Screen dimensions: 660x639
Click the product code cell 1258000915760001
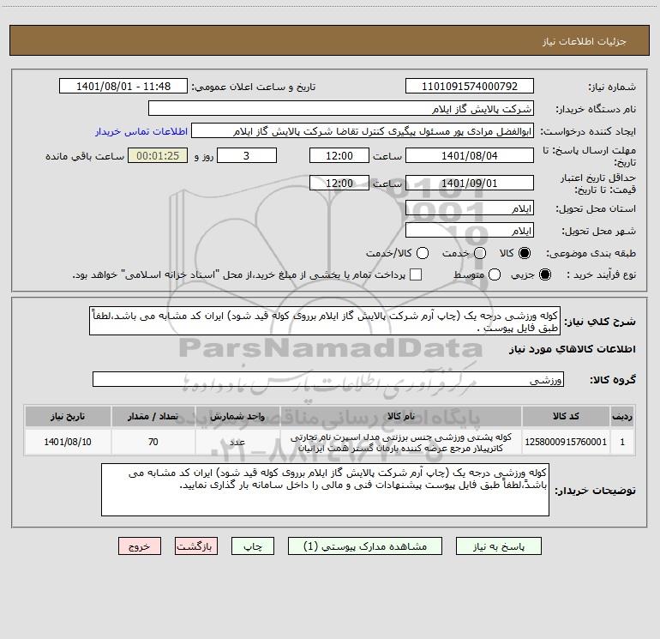pos(566,442)
